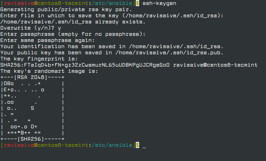Screen dimensions: 266x161
Task: Click the [SHA256] randomart footer label
Action: [x=32, y=139]
